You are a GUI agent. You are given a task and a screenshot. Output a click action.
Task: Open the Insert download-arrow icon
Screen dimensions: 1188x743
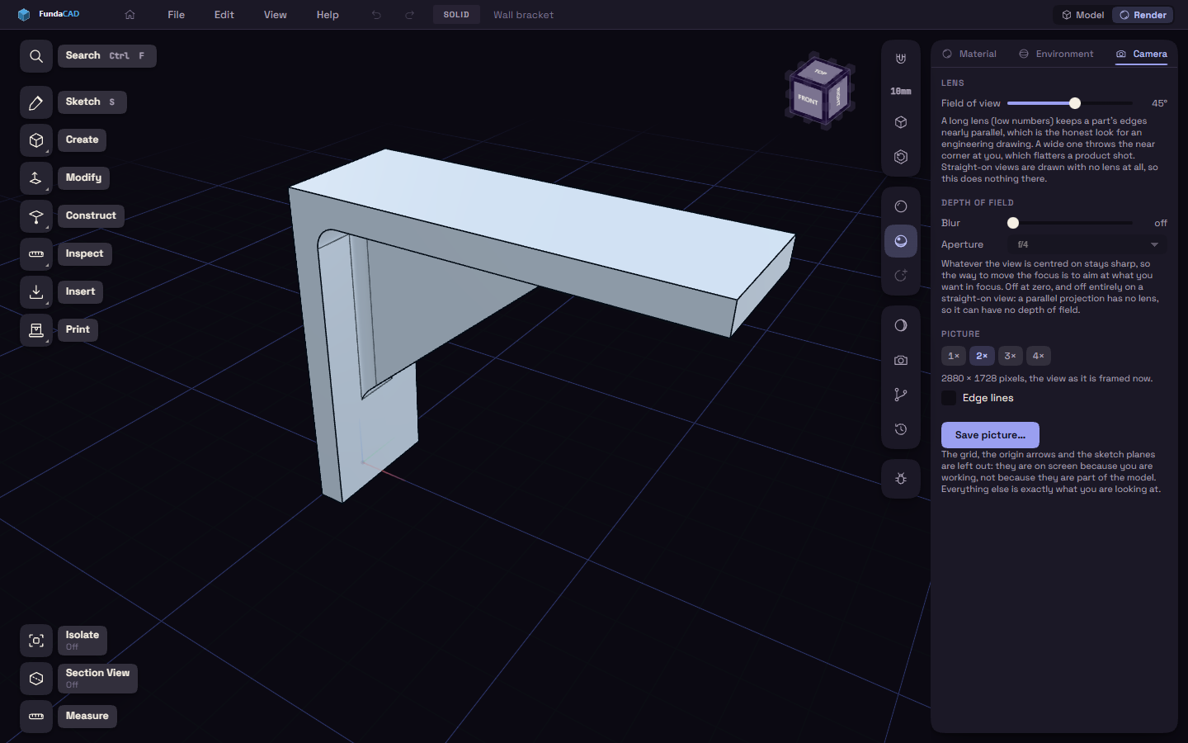tap(36, 292)
